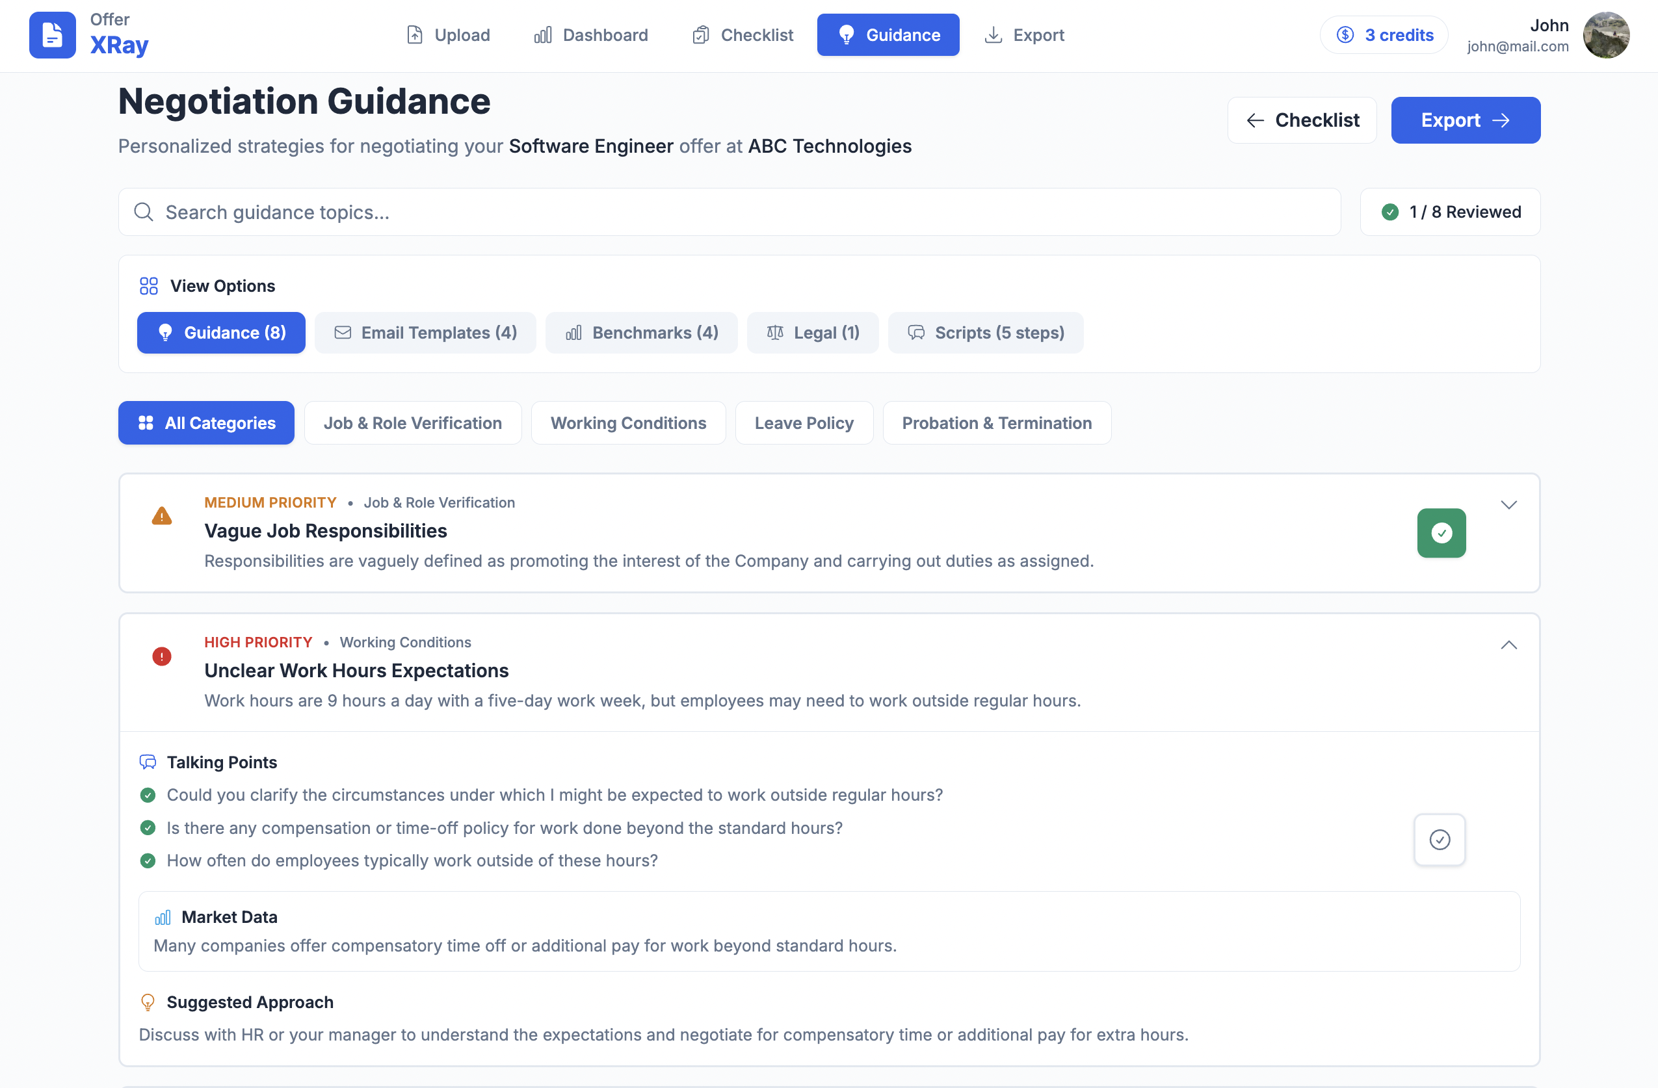
Task: Go back to Checklist button
Action: [1301, 120]
